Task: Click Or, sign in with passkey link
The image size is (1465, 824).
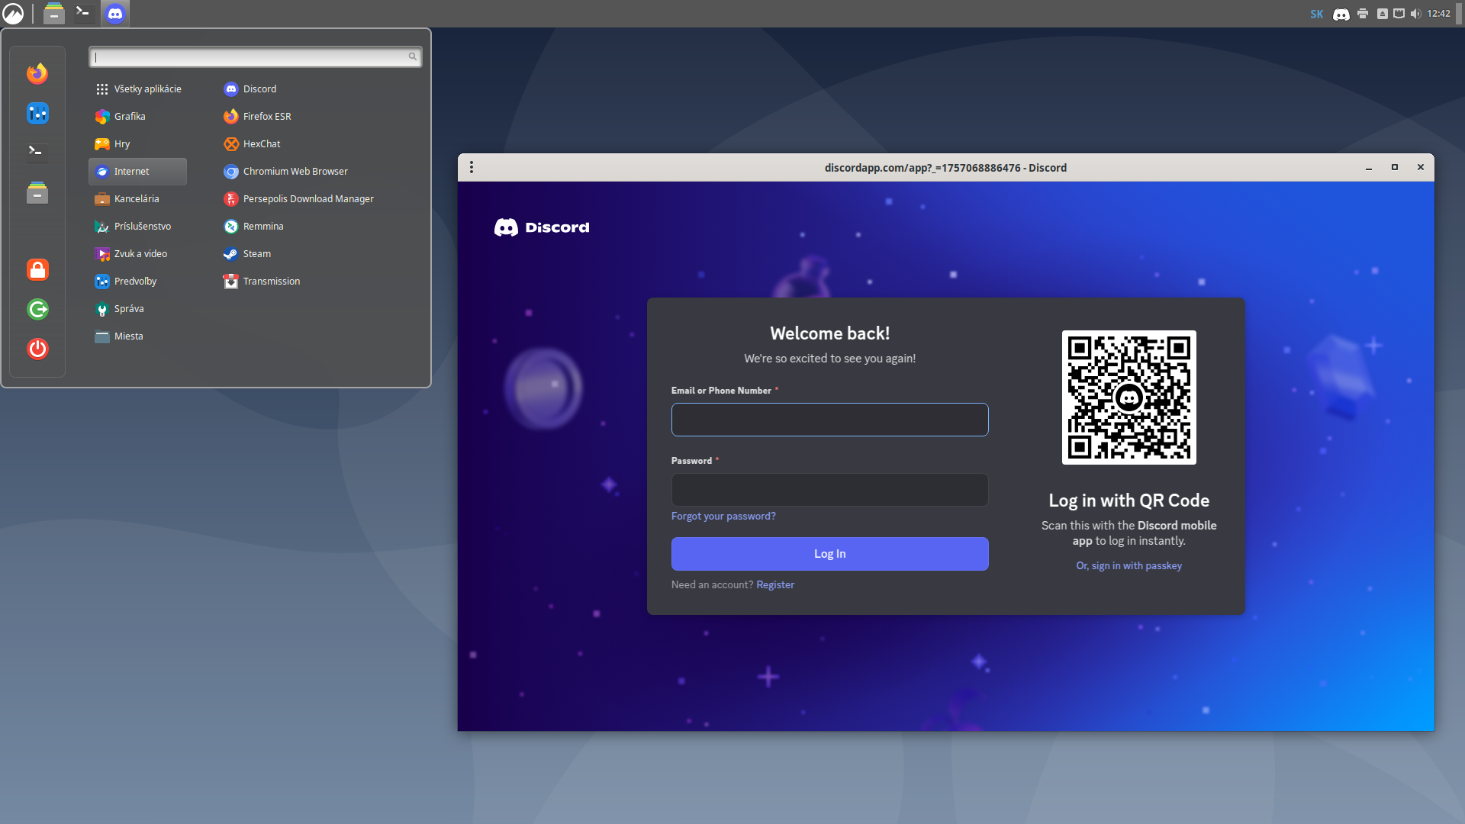Action: click(1129, 566)
